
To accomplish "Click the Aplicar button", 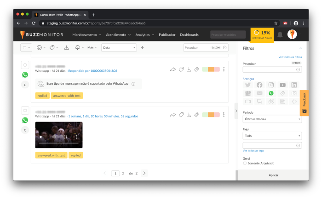I will tap(273, 175).
